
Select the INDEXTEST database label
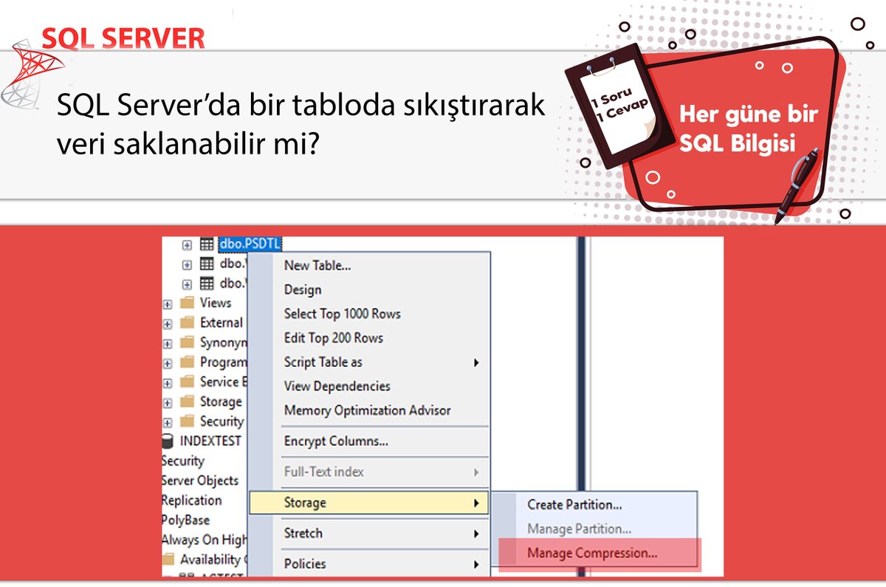pyautogui.click(x=211, y=441)
